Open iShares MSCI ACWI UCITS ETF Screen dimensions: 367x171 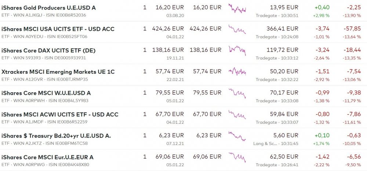[60, 114]
